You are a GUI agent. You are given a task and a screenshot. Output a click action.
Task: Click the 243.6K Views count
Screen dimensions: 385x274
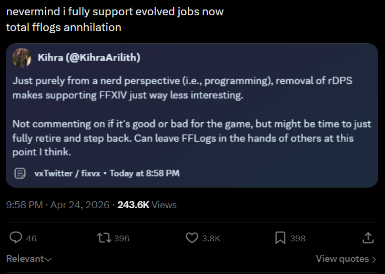click(x=147, y=205)
